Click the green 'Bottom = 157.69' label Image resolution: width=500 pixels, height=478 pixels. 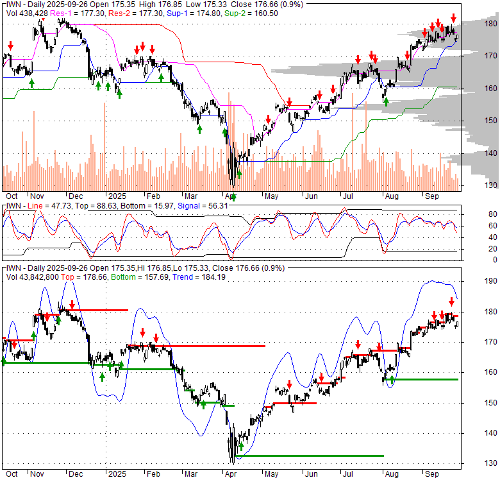coord(140,277)
